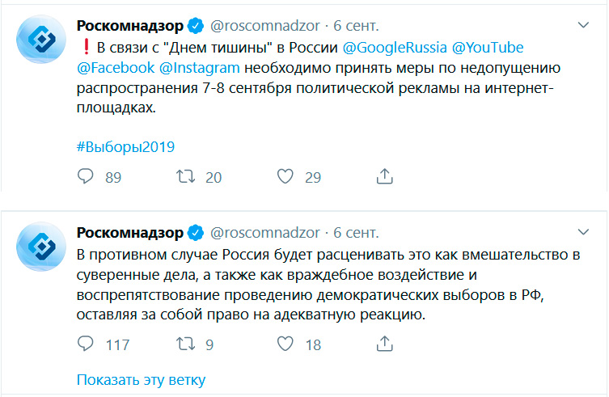
Task: Reply to the second tweet with 117 replies
Action: [86, 344]
